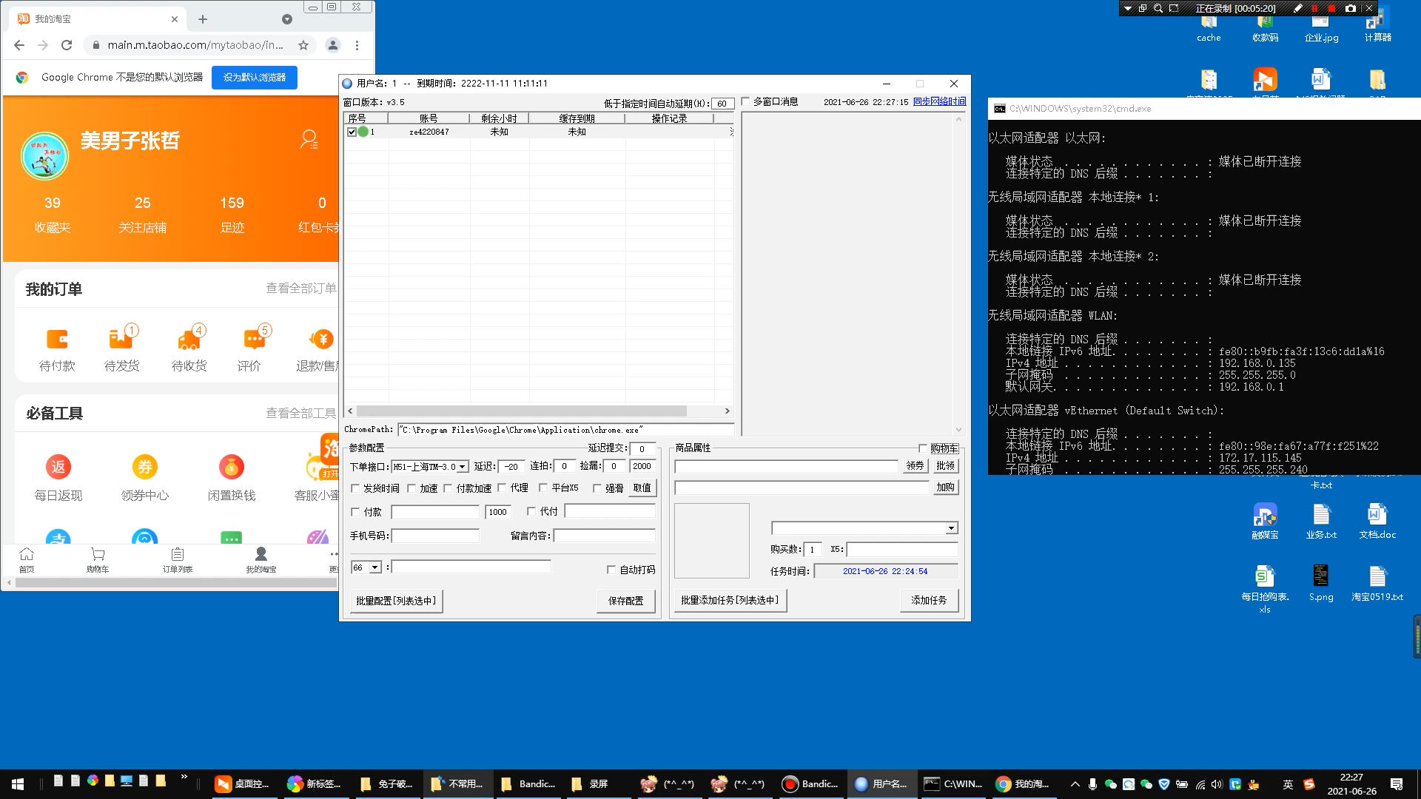Open 关注店铺 count 25
Screen dimensions: 1421x799
143,215
